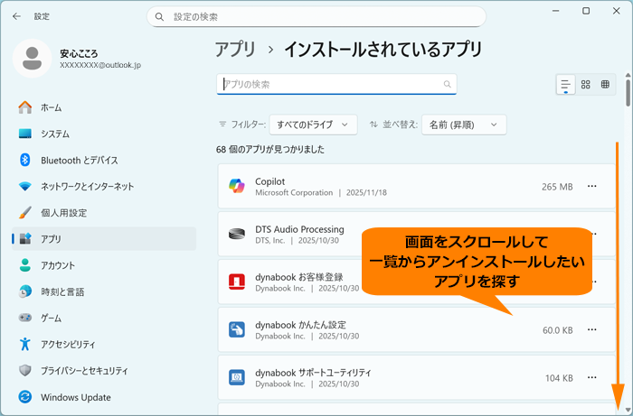Click the dynabook サポートユーティリティ icon
This screenshot has width=633, height=416.
coord(237,377)
